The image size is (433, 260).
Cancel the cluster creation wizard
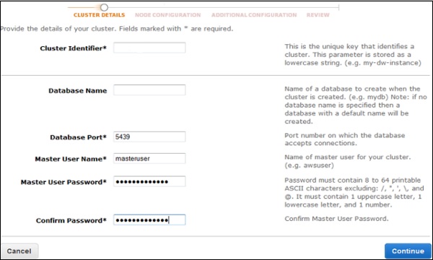click(19, 251)
